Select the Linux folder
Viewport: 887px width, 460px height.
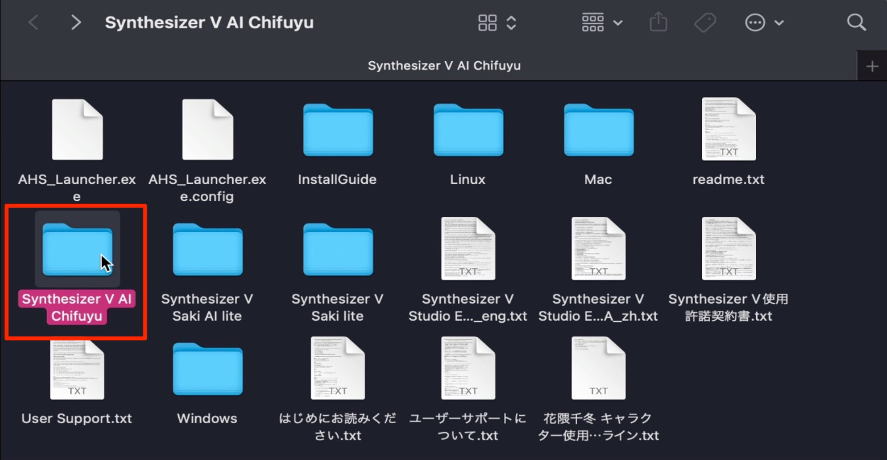pos(468,130)
